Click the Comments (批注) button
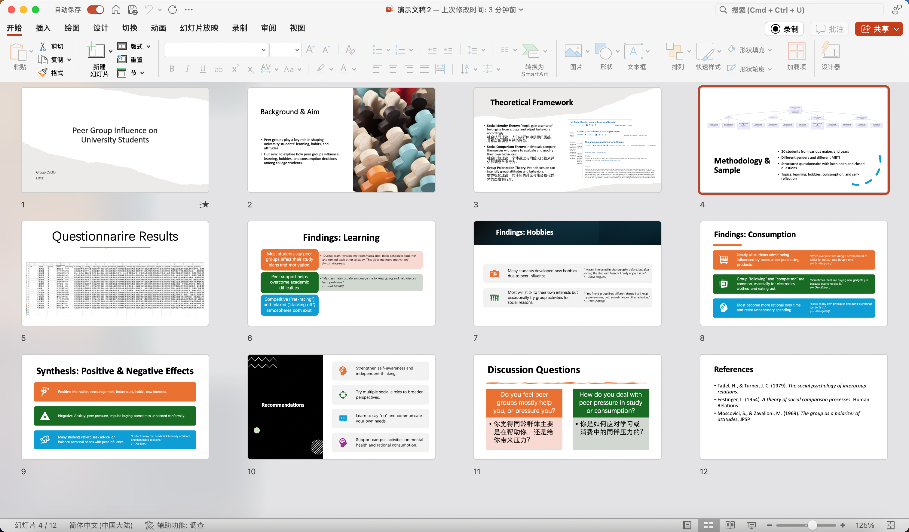This screenshot has width=909, height=532. click(829, 29)
